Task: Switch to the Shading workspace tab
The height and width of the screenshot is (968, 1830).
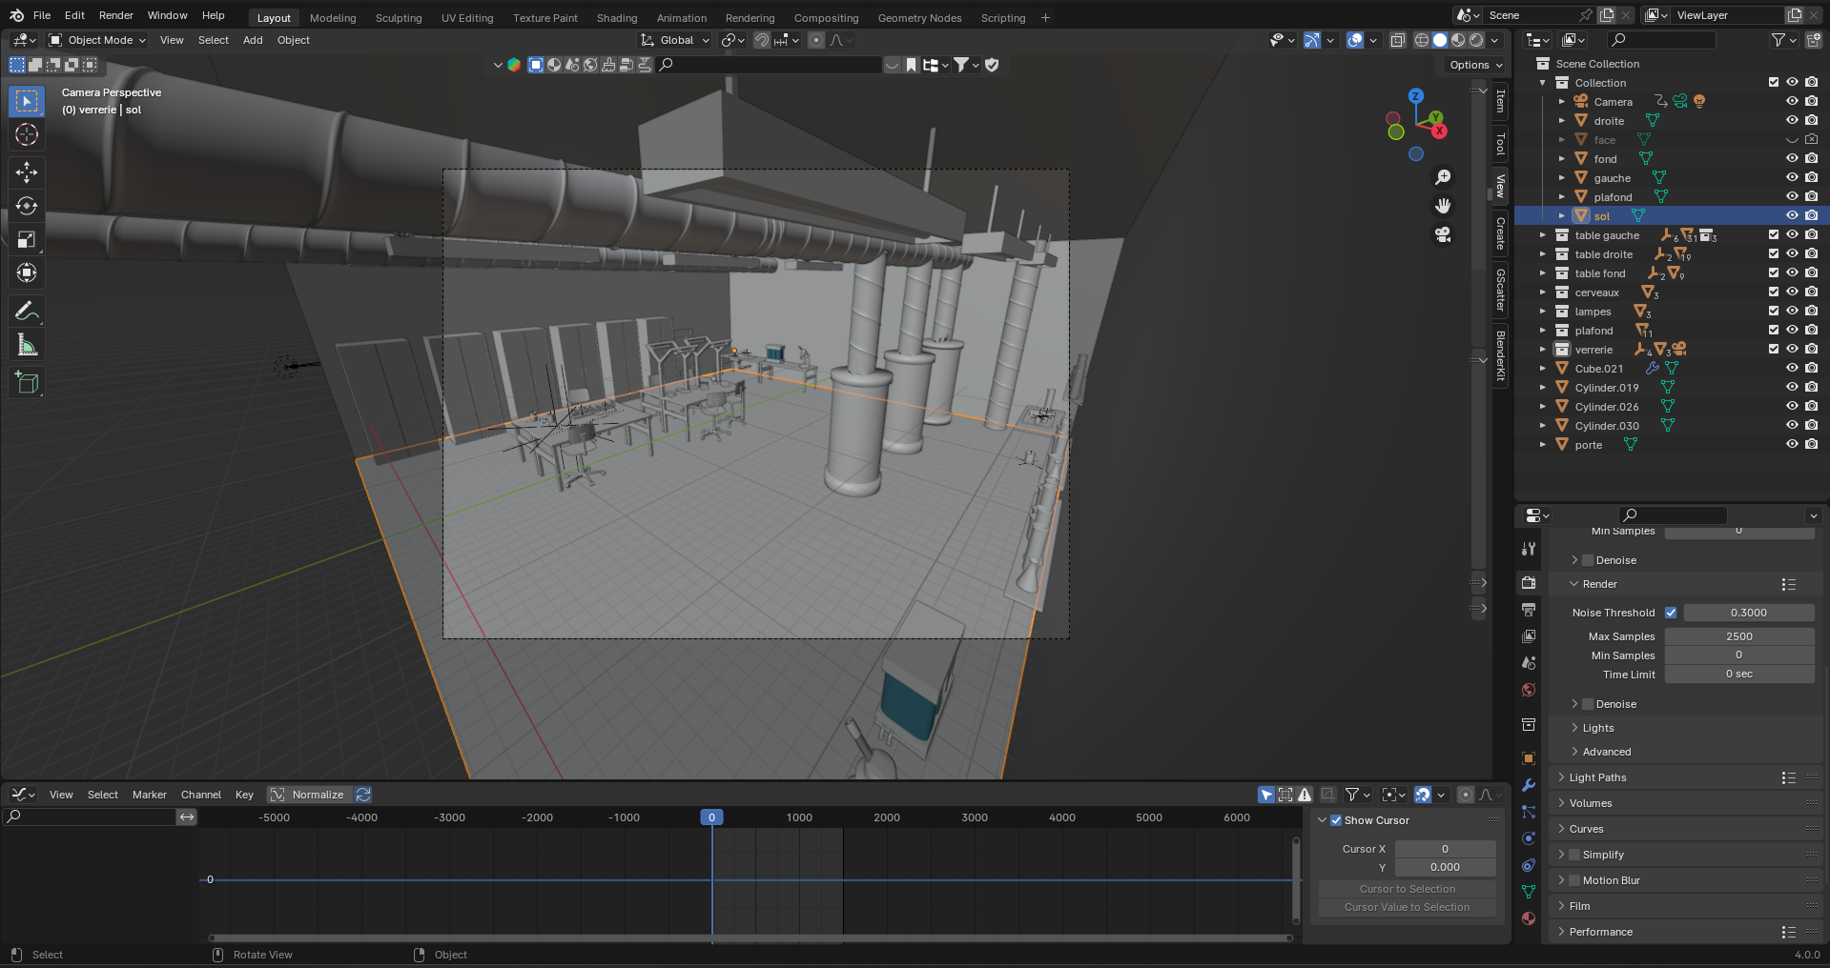Action: 616,18
